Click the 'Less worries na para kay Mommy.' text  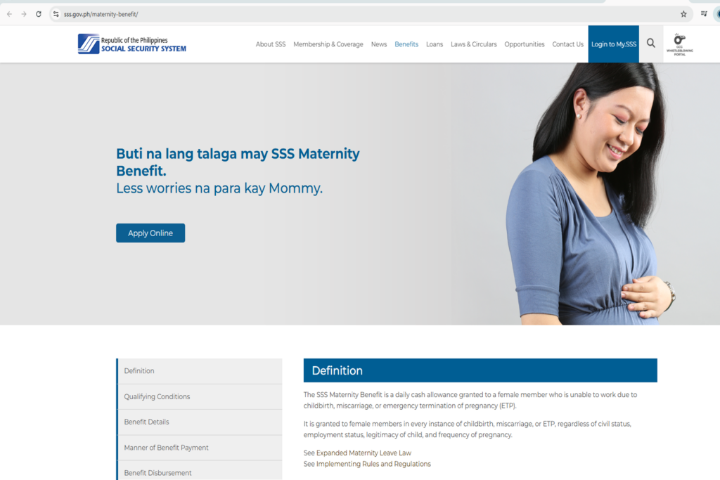[219, 188]
